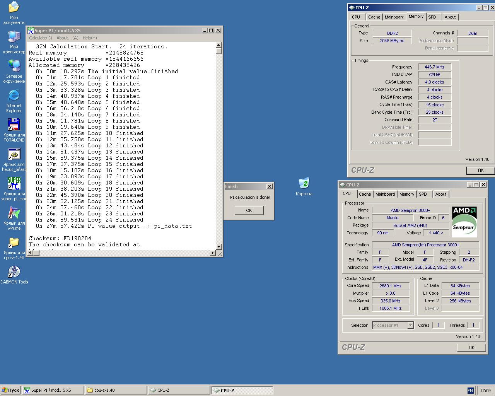Switch to Super PI taskbar button
This screenshot has height=396, width=495.
[53, 390]
